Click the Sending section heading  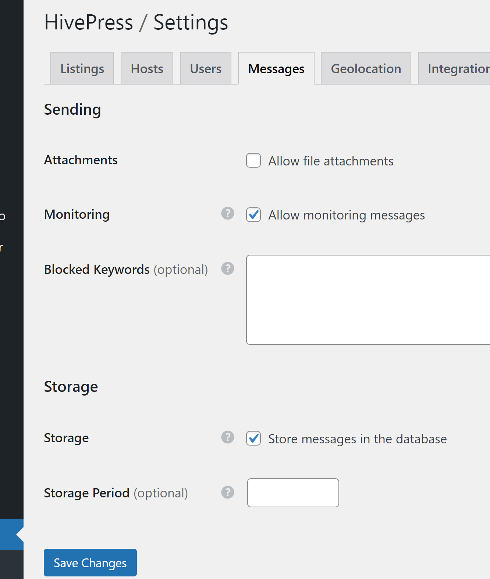tap(72, 110)
